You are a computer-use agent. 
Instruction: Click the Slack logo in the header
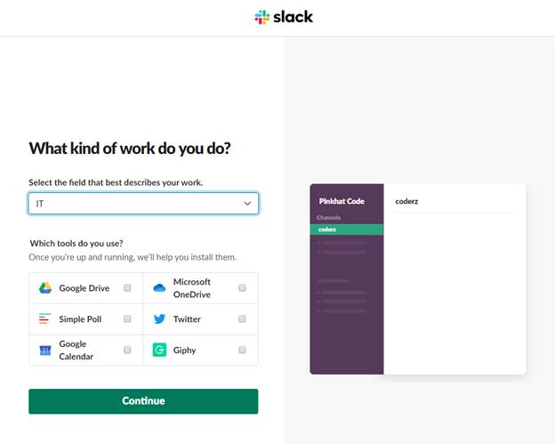tap(284, 17)
